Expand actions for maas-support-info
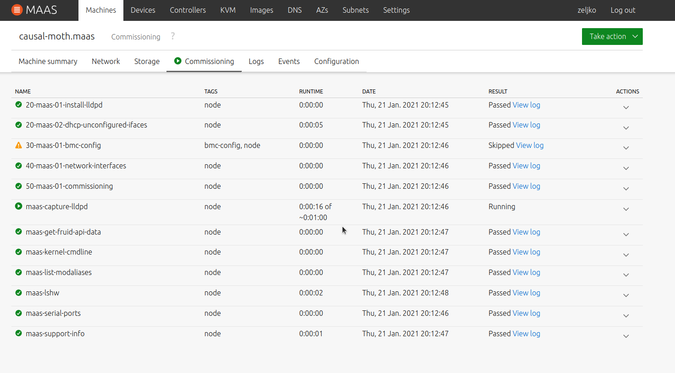Image resolution: width=675 pixels, height=373 pixels. pyautogui.click(x=626, y=336)
